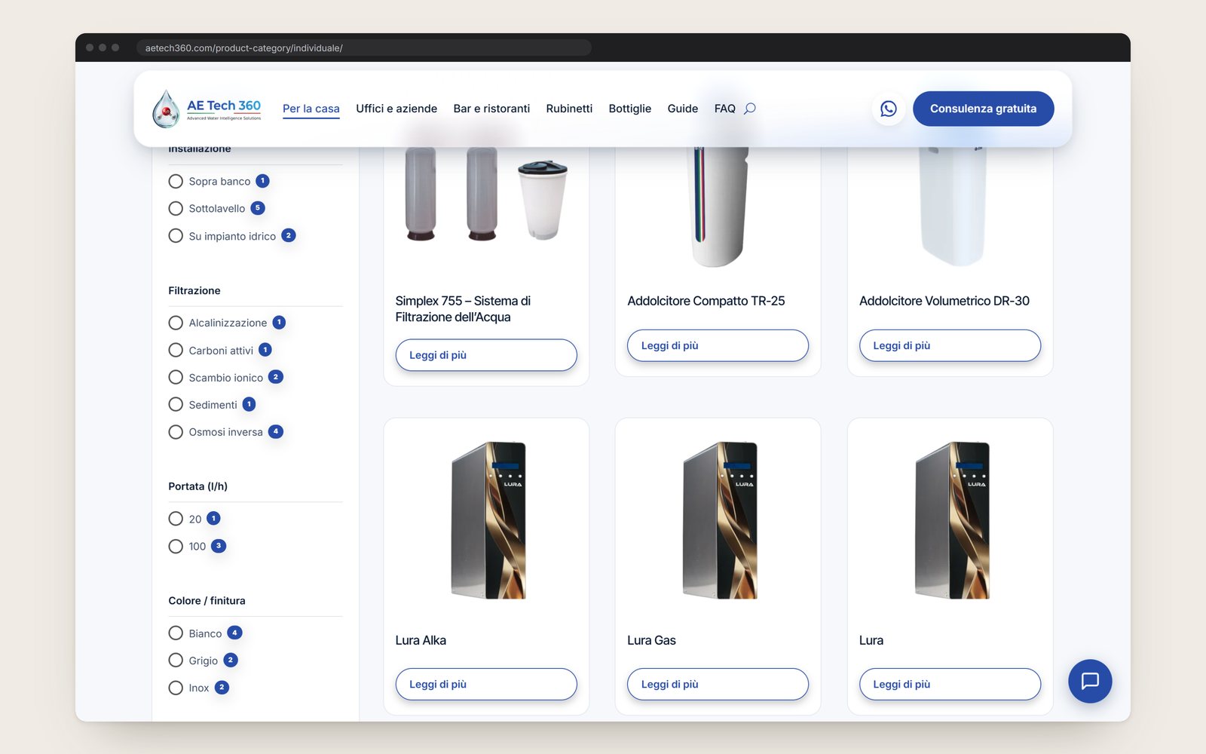Open Guide menu item

[683, 109]
